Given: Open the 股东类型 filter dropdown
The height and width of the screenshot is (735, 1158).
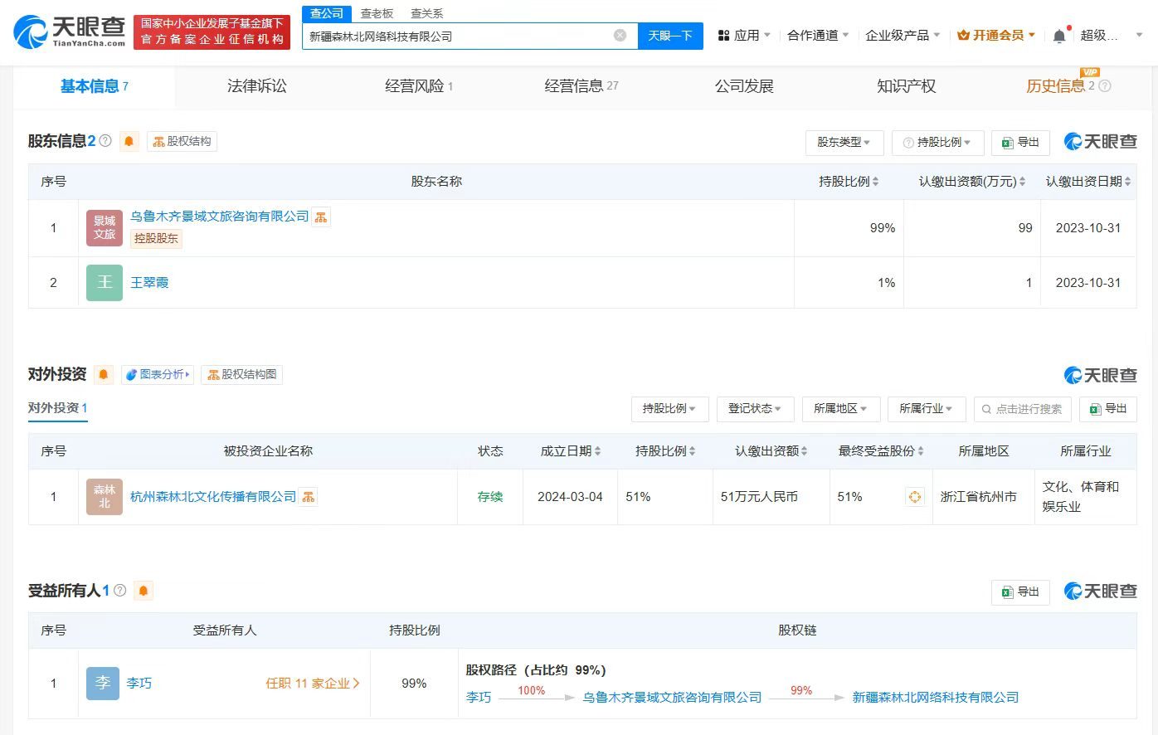Looking at the screenshot, I should tap(844, 142).
